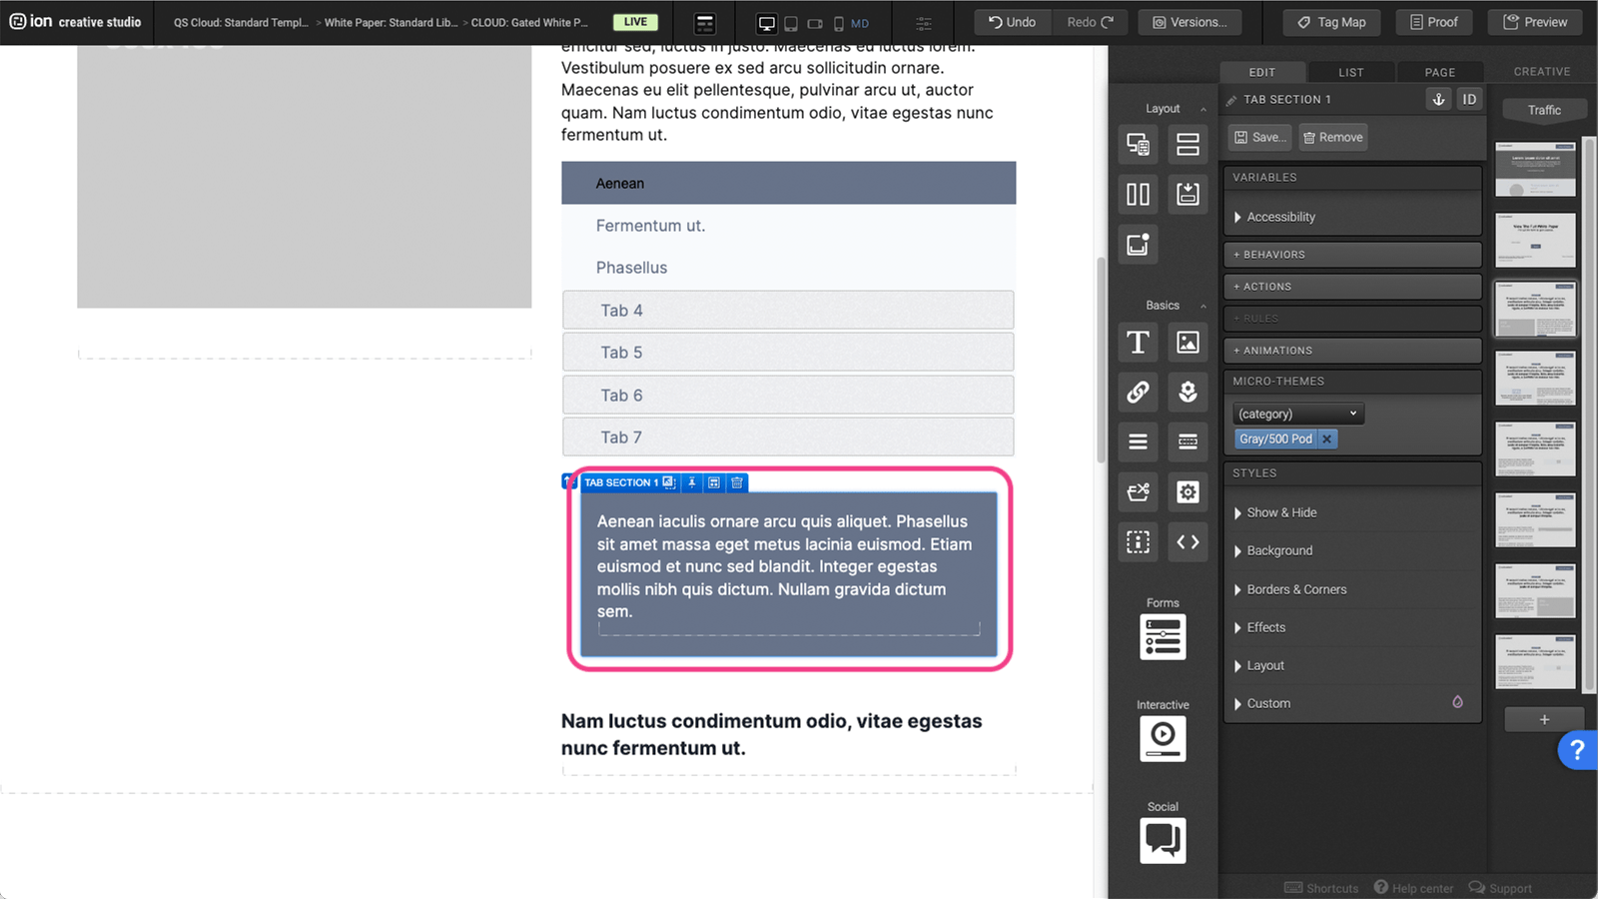This screenshot has height=899, width=1598.
Task: Add an HTML code element
Action: (x=1188, y=542)
